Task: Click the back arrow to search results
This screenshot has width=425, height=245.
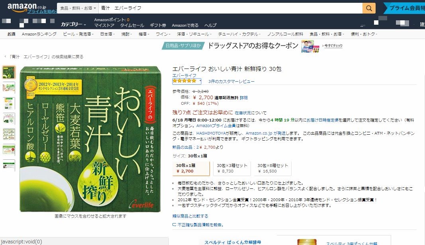Action: click(x=5, y=57)
